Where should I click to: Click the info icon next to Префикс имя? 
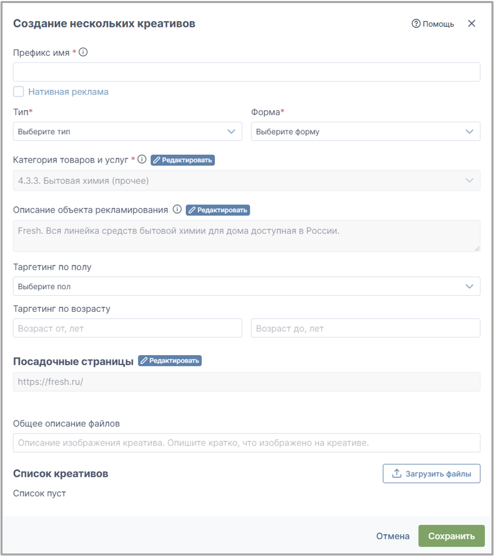(83, 52)
